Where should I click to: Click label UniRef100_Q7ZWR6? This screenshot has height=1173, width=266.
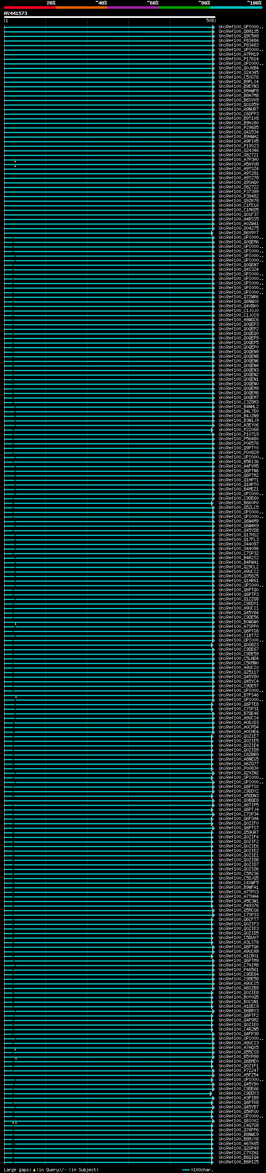coord(239,297)
